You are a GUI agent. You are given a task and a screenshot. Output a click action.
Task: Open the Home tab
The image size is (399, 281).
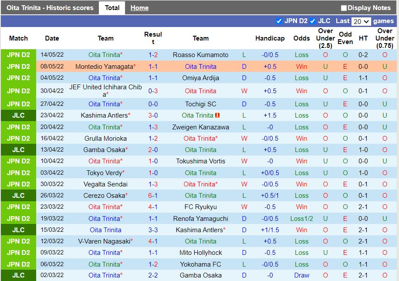point(139,8)
